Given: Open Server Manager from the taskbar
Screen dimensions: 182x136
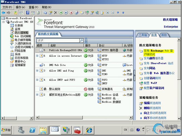Looking at the screenshot, I should [21, 130].
